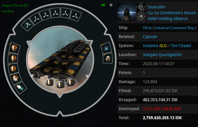Click the fourth shield module on left

pos(16,78)
